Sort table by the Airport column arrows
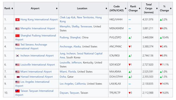176x100 pixels. pos(57,8)
